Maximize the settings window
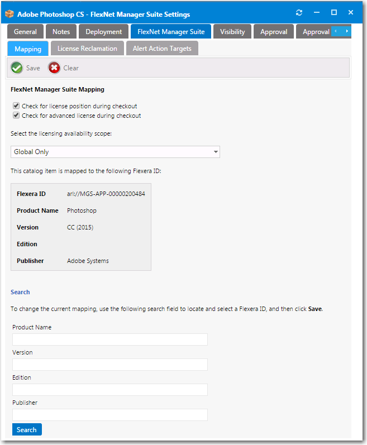Screen dimensions: 367x445 (334, 12)
